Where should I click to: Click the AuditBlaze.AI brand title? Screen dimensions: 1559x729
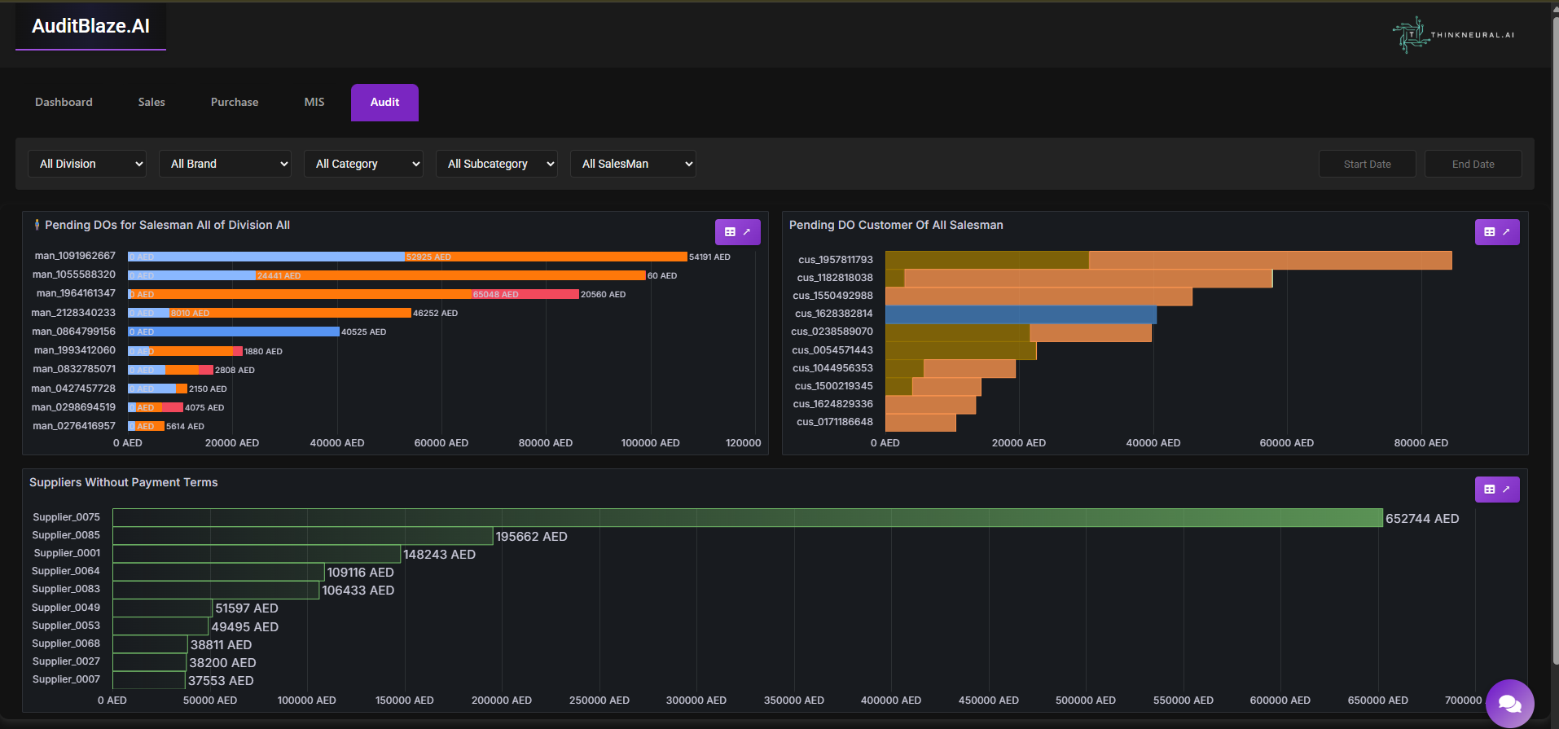pos(90,26)
